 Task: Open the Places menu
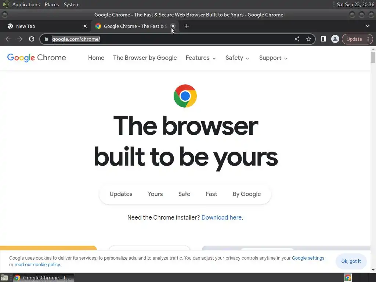point(52,4)
